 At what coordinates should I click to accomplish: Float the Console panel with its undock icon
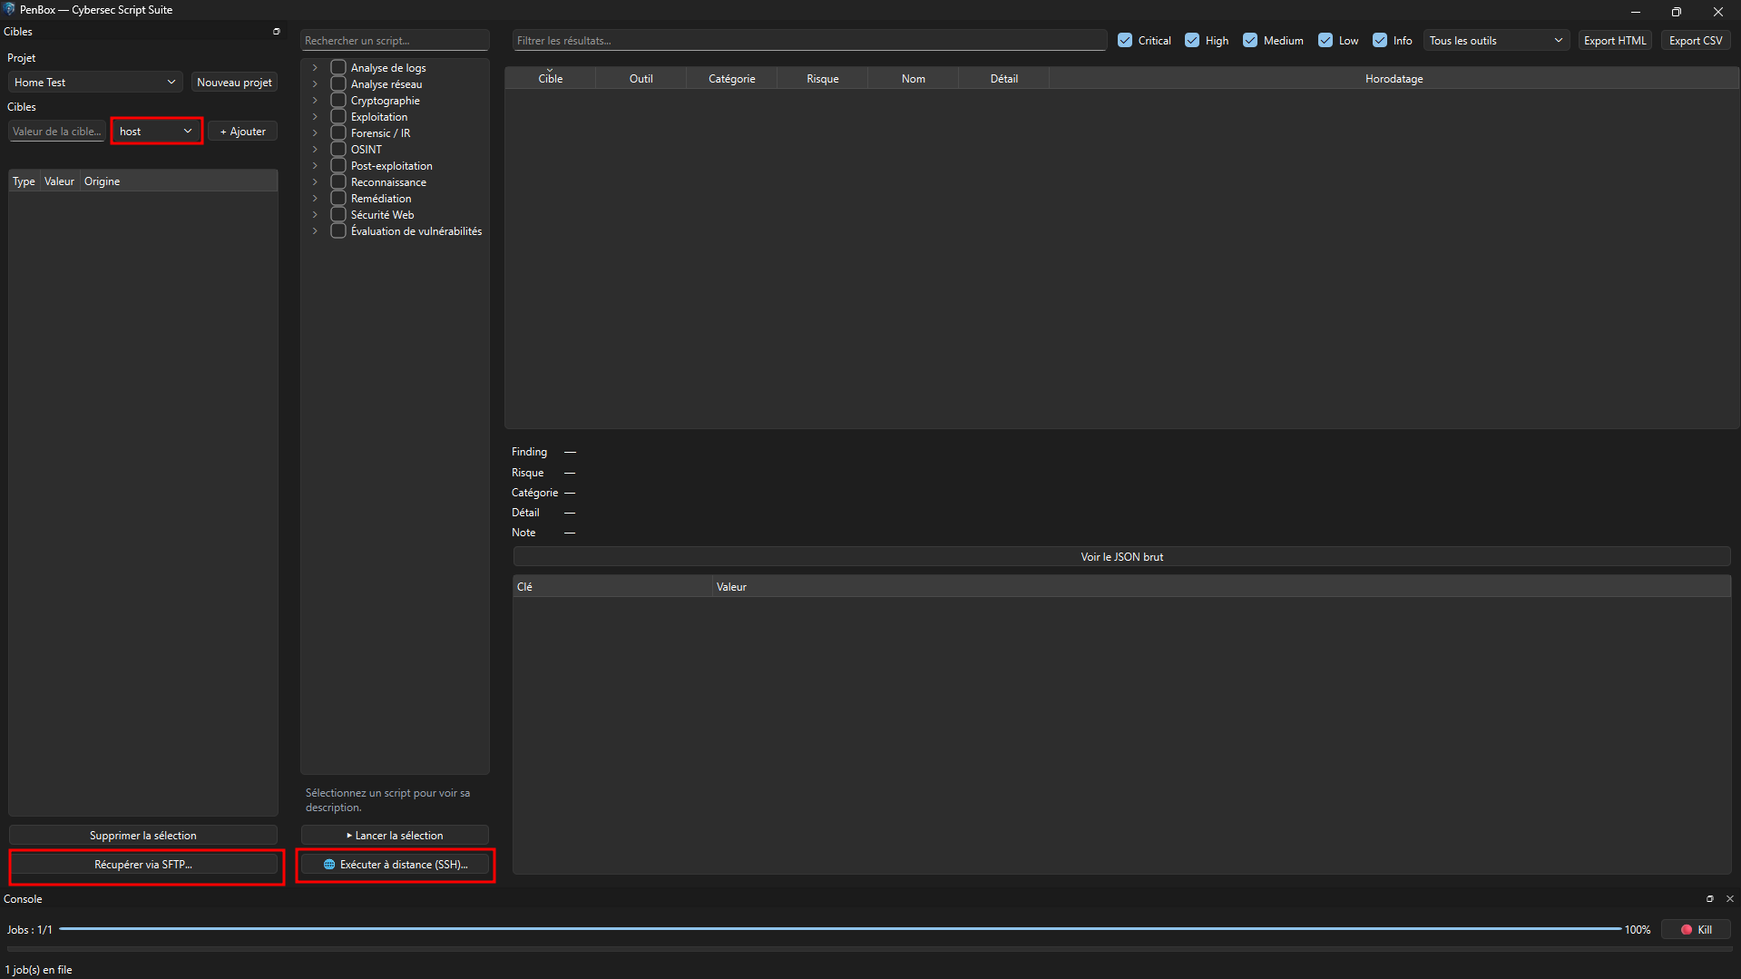[1710, 898]
